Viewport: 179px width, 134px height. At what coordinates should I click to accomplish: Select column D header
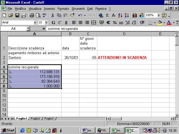click(x=124, y=34)
